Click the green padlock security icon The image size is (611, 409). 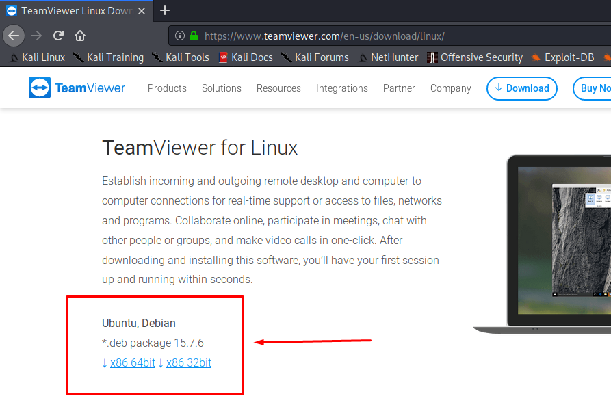tap(193, 36)
